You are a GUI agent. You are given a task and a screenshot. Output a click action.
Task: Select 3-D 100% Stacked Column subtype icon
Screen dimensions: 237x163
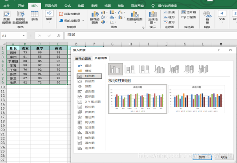click(189, 69)
